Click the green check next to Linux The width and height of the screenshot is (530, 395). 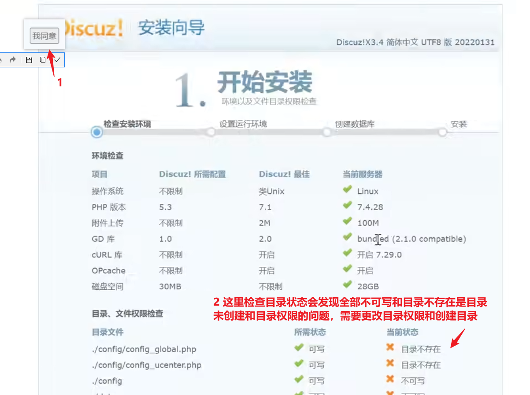click(x=347, y=190)
